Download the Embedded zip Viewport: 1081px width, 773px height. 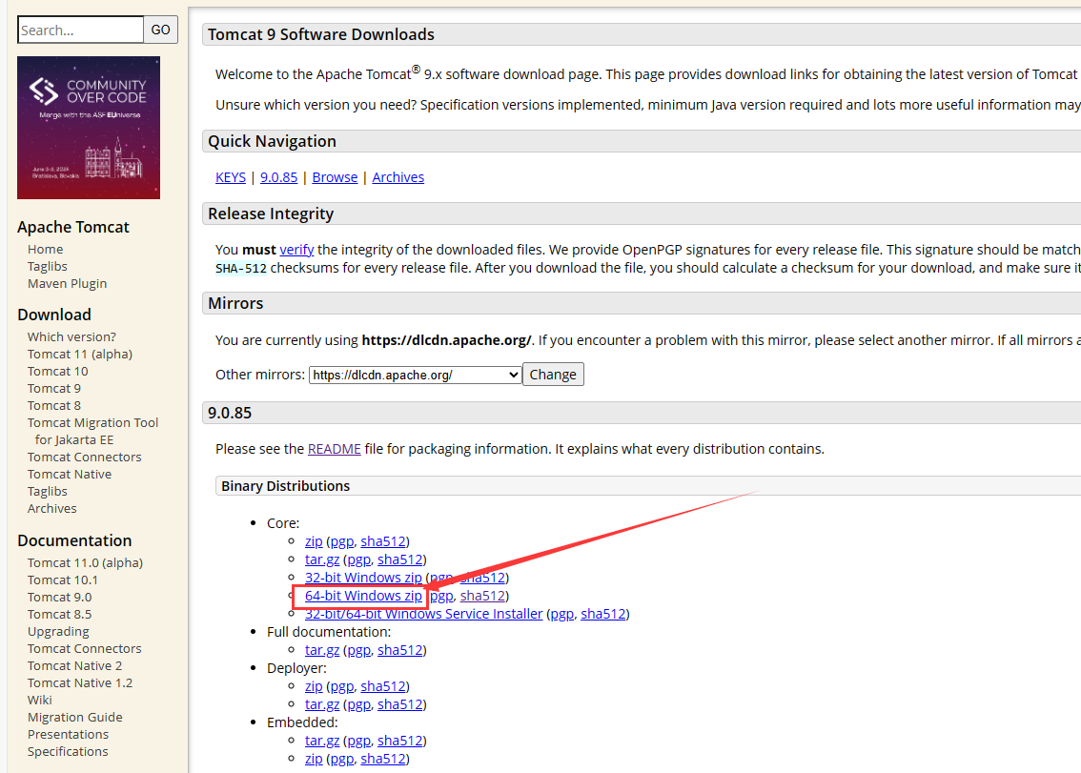(314, 759)
